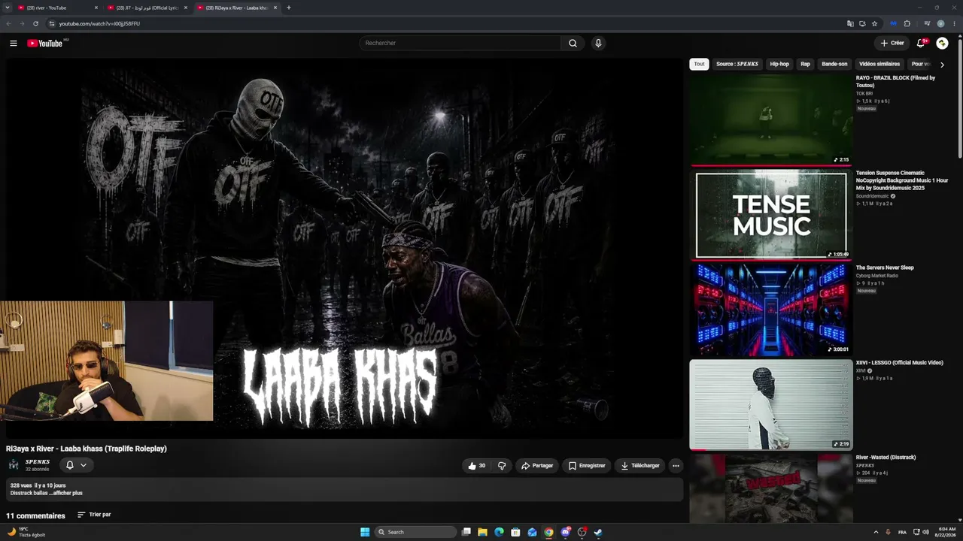This screenshot has width=963, height=541.
Task: Click the page vertical scrollbar
Action: (x=959, y=98)
